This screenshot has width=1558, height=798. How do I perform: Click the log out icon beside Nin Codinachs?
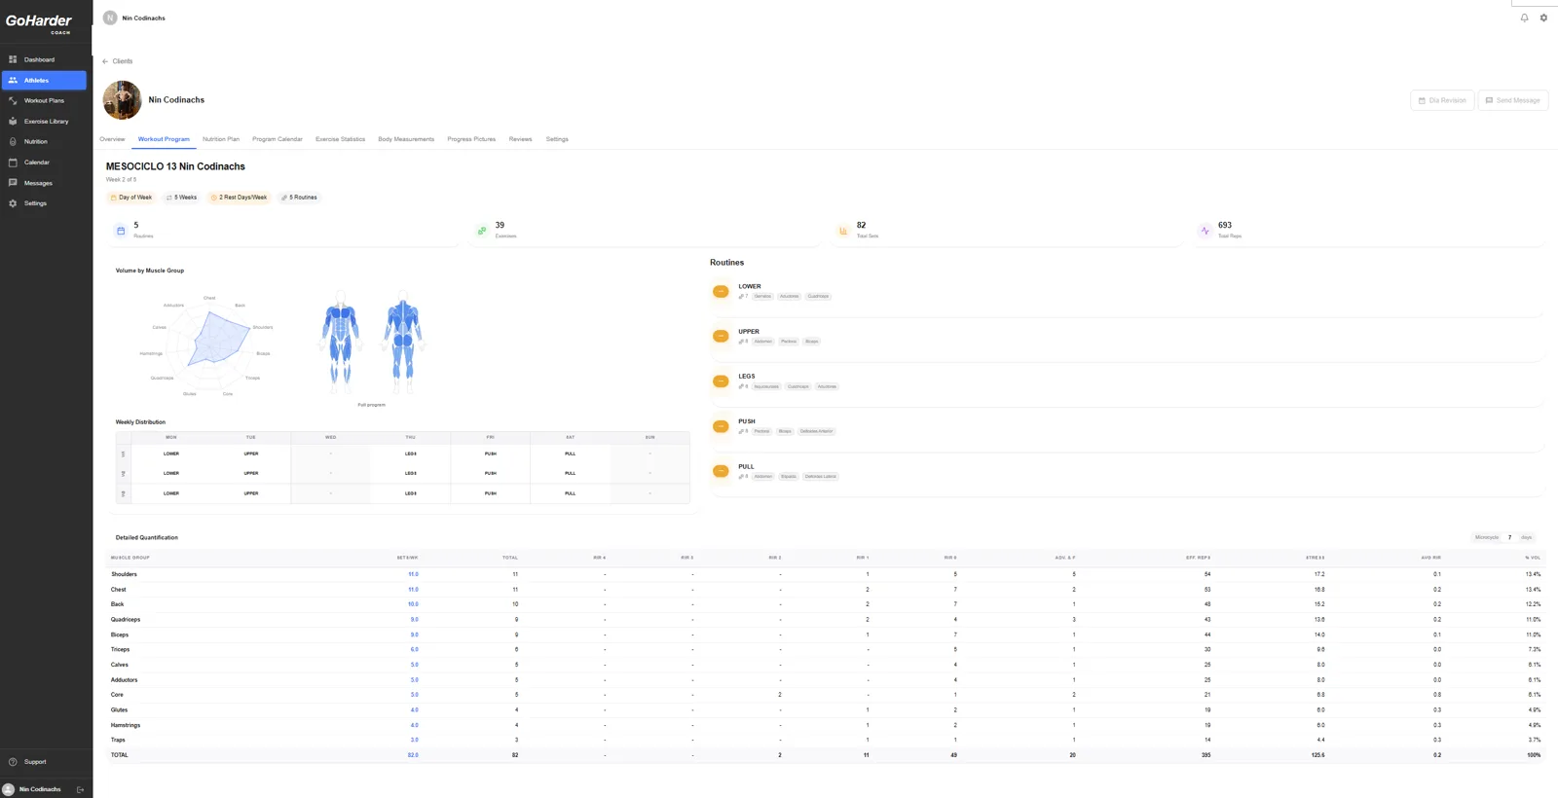click(x=80, y=789)
